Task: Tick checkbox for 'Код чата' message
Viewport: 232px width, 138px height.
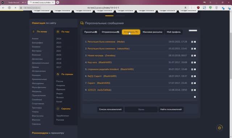Action: pyautogui.click(x=195, y=62)
